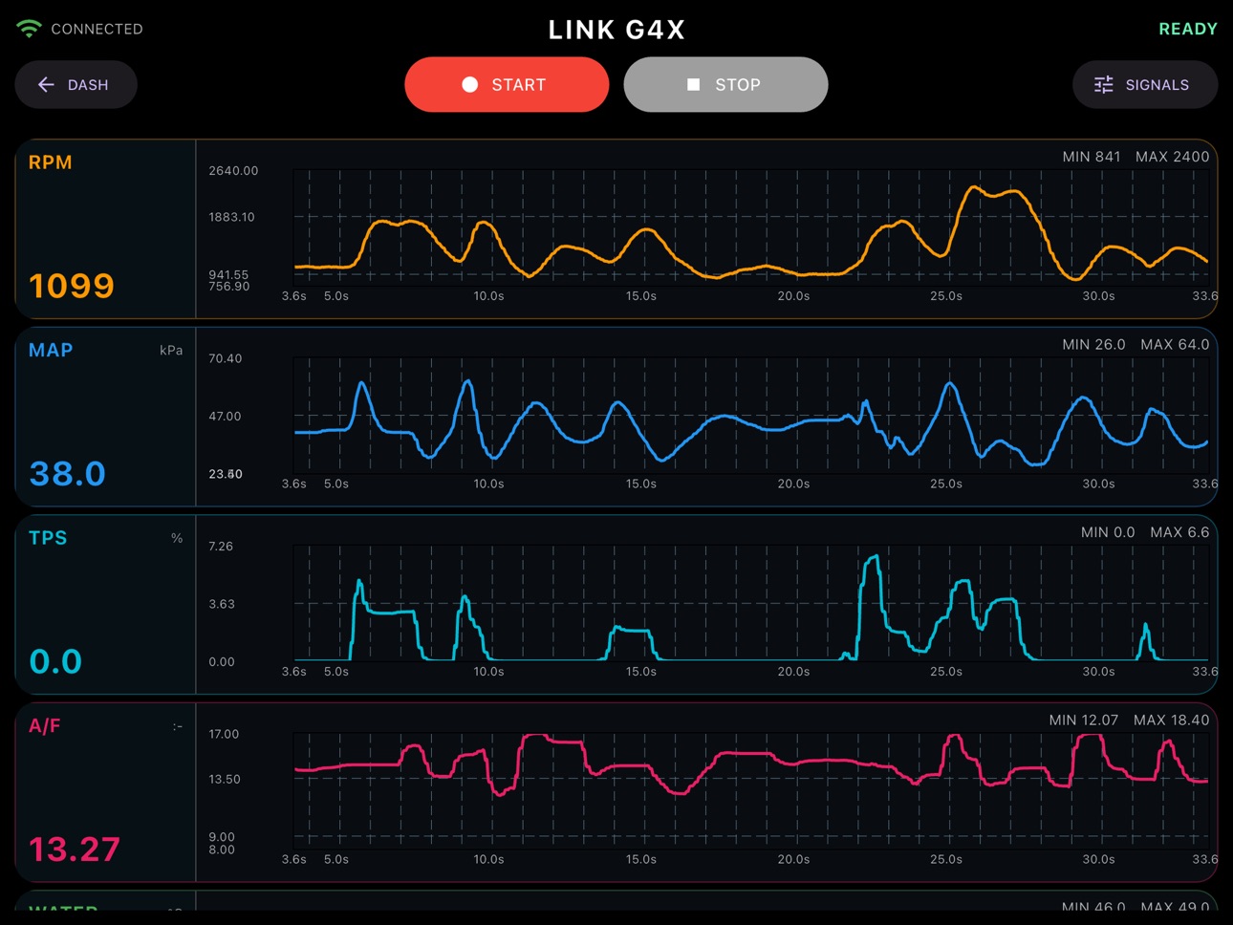Click 47.00 axis label on MAP chart
This screenshot has height=925, width=1233.
(x=225, y=417)
